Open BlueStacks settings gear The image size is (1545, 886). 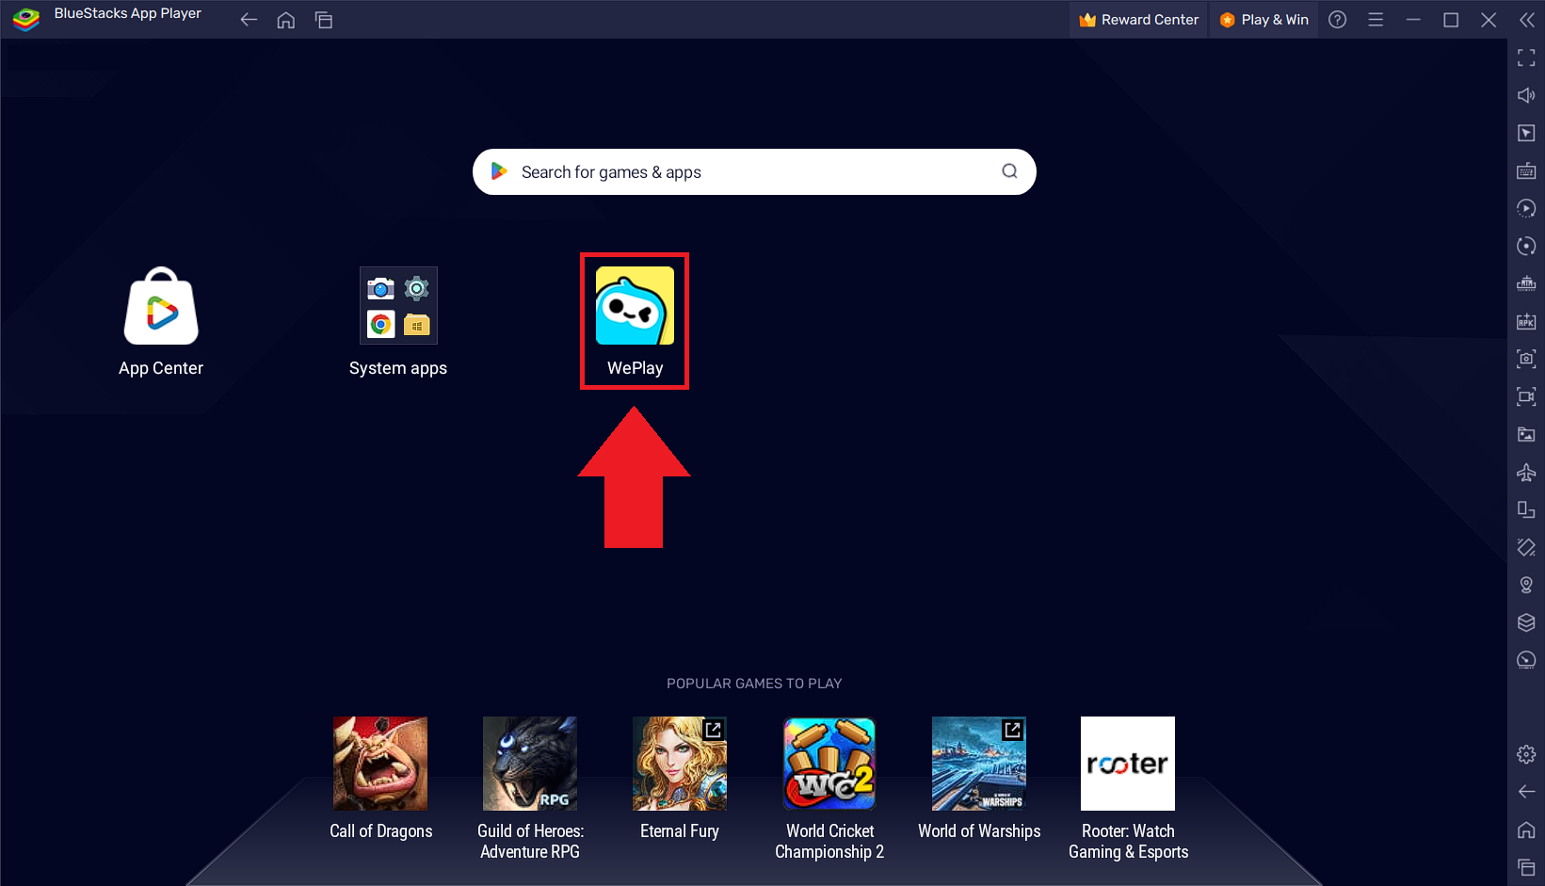tap(1525, 753)
